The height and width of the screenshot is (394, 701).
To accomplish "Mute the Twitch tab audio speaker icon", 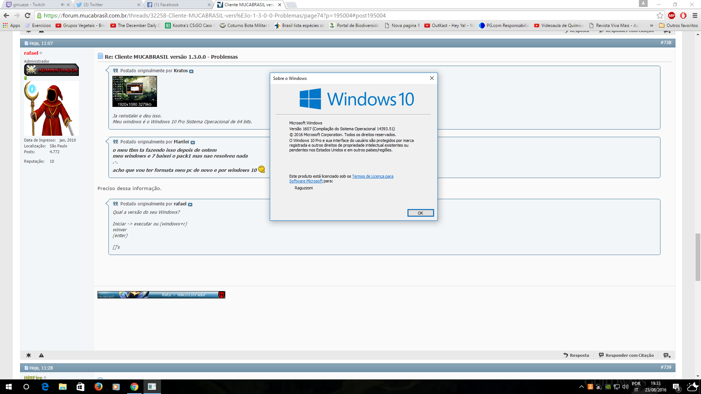I will 62,5.
